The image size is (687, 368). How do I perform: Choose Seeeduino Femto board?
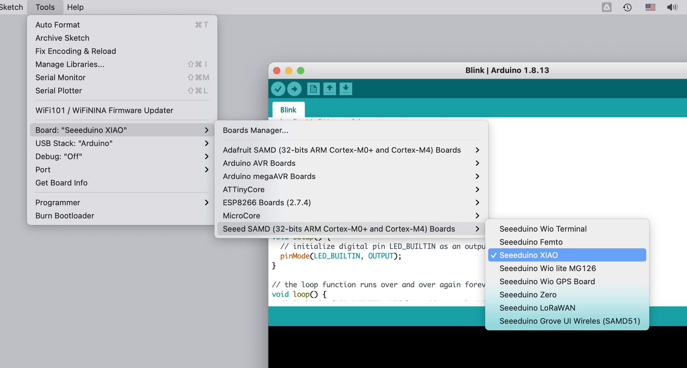567,242
